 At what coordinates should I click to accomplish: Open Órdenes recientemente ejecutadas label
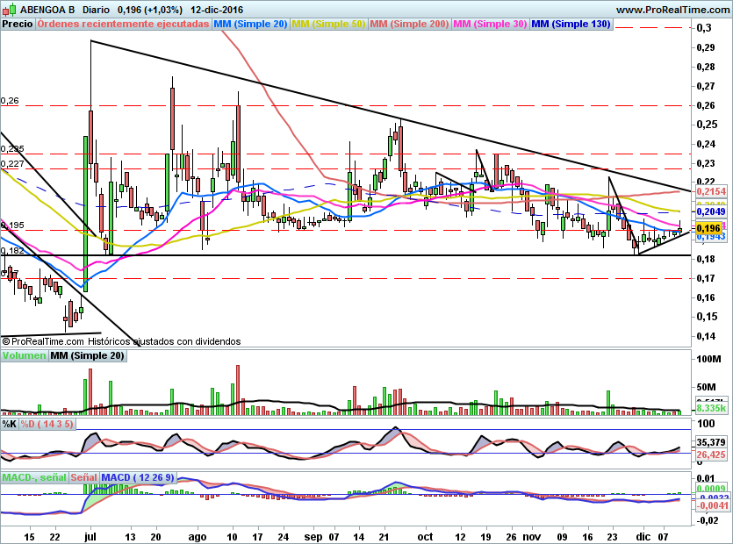[124, 24]
